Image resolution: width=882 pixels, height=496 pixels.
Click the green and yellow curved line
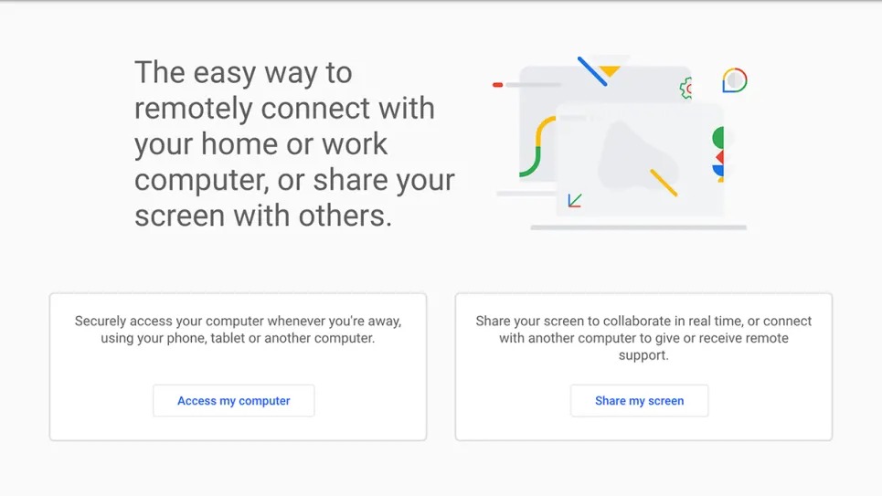click(x=537, y=146)
